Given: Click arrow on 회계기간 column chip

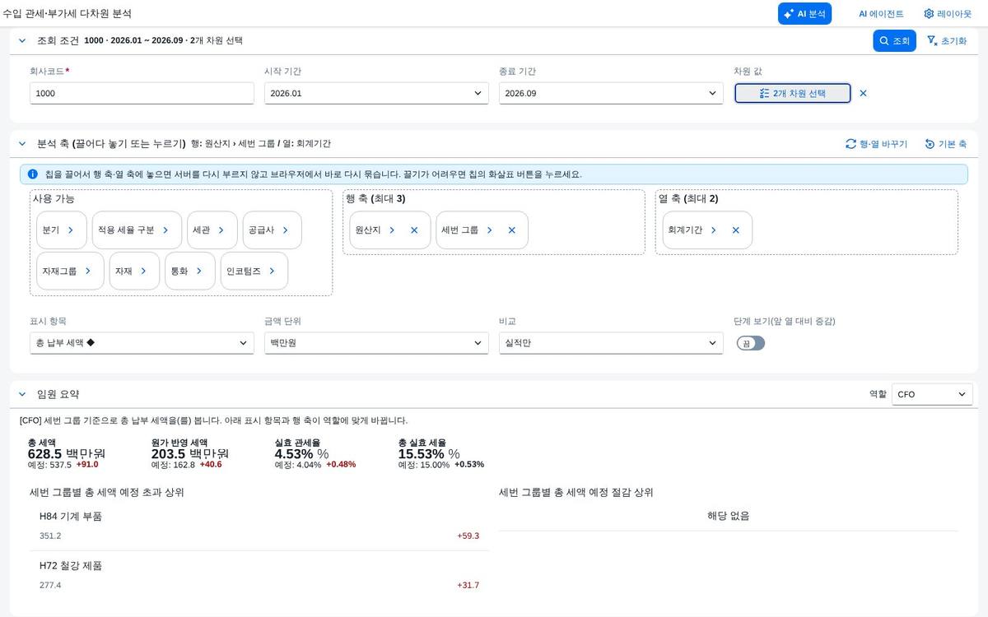Looking at the screenshot, I should coord(713,230).
